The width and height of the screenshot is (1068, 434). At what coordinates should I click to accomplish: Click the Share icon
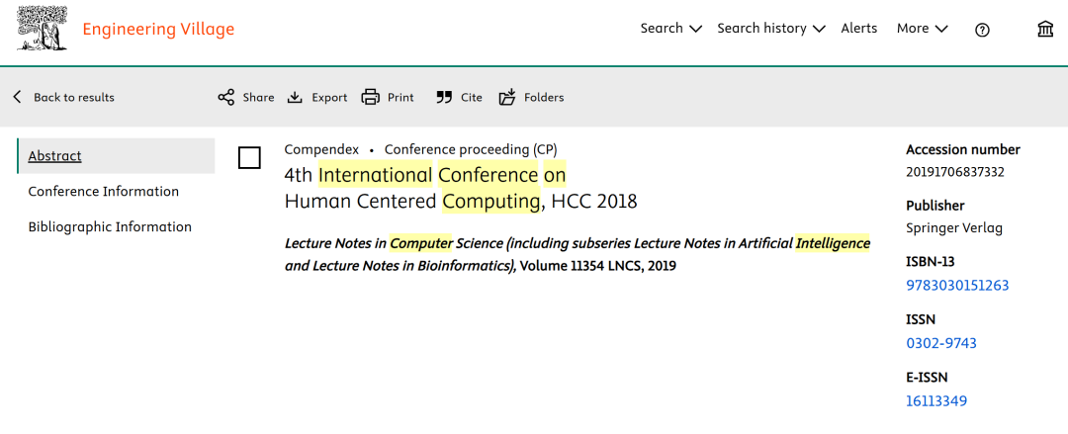(225, 98)
